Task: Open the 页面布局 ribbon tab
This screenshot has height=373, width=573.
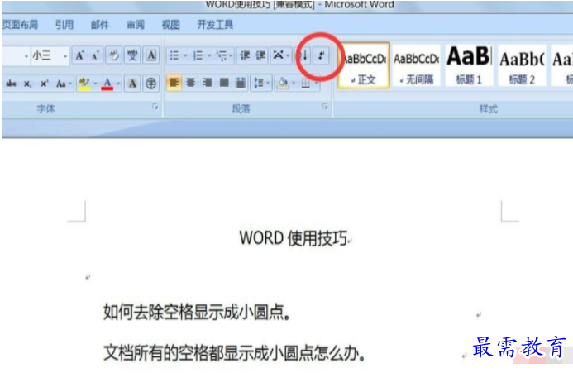Action: coord(20,25)
